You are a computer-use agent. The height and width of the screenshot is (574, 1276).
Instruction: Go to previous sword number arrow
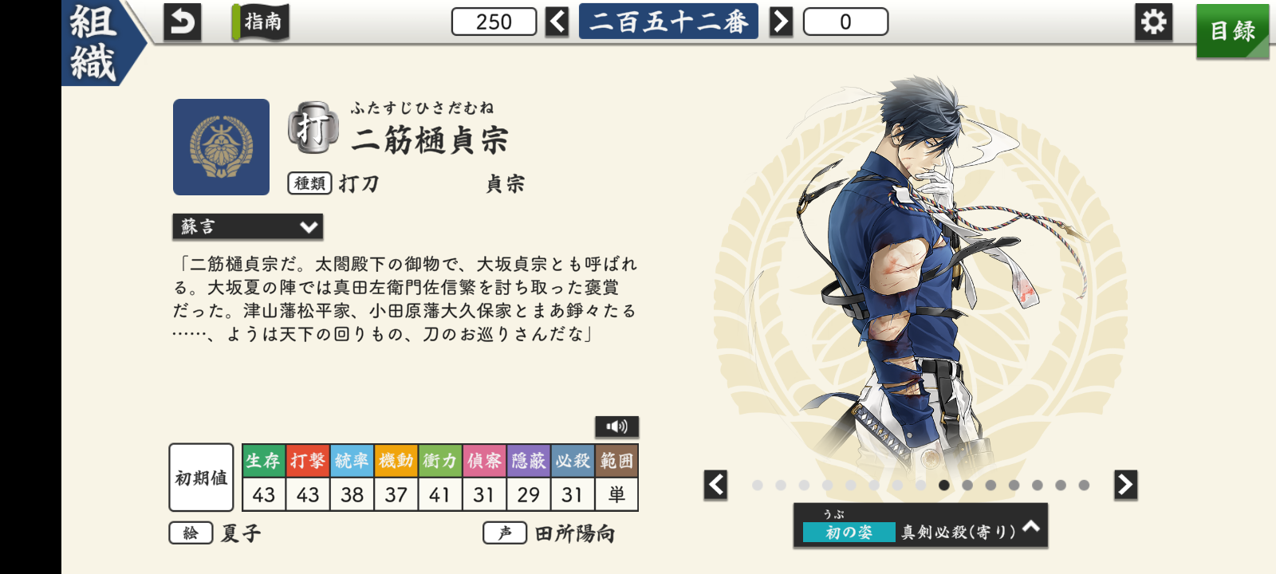[557, 22]
